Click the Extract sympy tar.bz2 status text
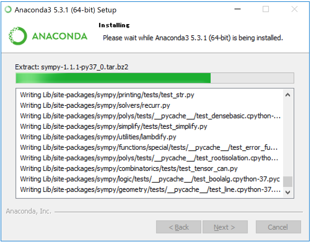311x243 pixels. 72,67
